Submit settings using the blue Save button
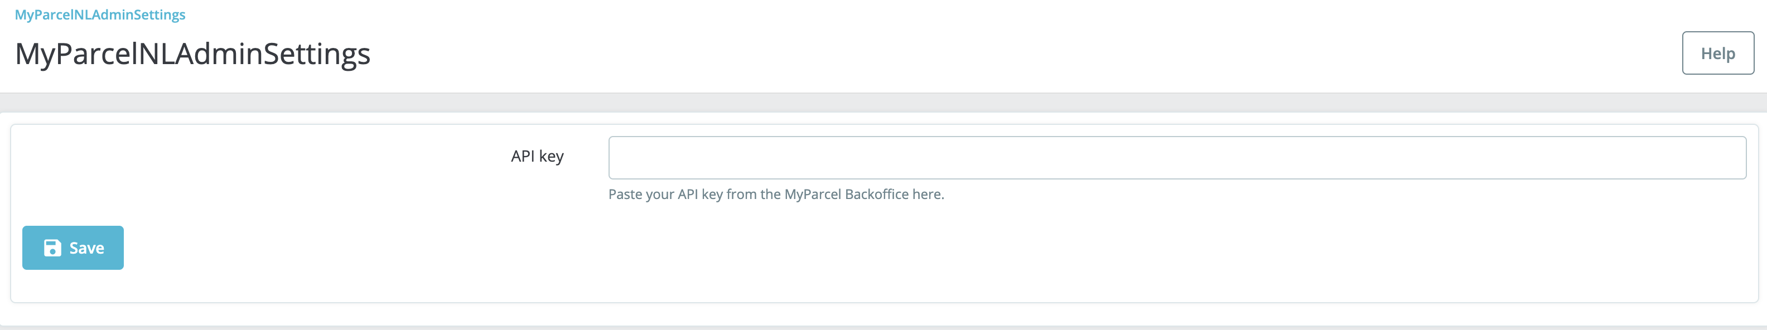1767x330 pixels. pos(73,247)
